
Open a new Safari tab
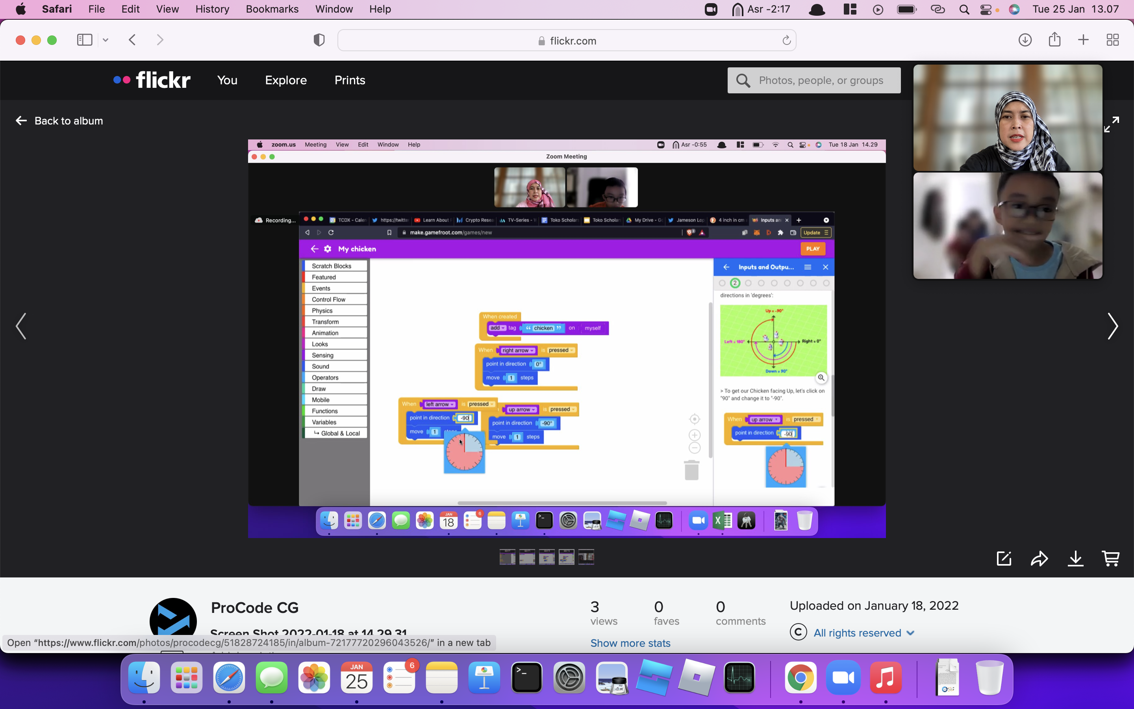pos(1083,40)
